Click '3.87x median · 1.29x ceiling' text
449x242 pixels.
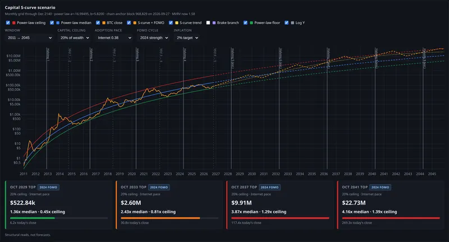pyautogui.click(x=259, y=212)
